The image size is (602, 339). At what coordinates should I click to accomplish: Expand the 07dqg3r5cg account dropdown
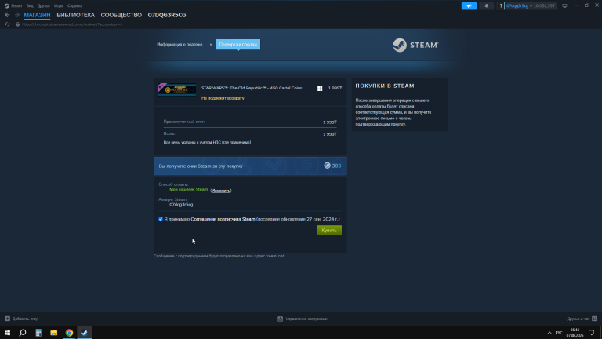519,5
